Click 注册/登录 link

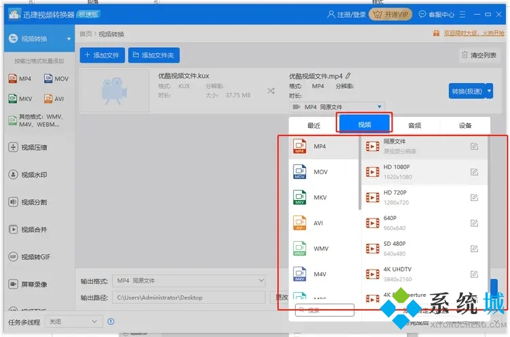click(346, 14)
